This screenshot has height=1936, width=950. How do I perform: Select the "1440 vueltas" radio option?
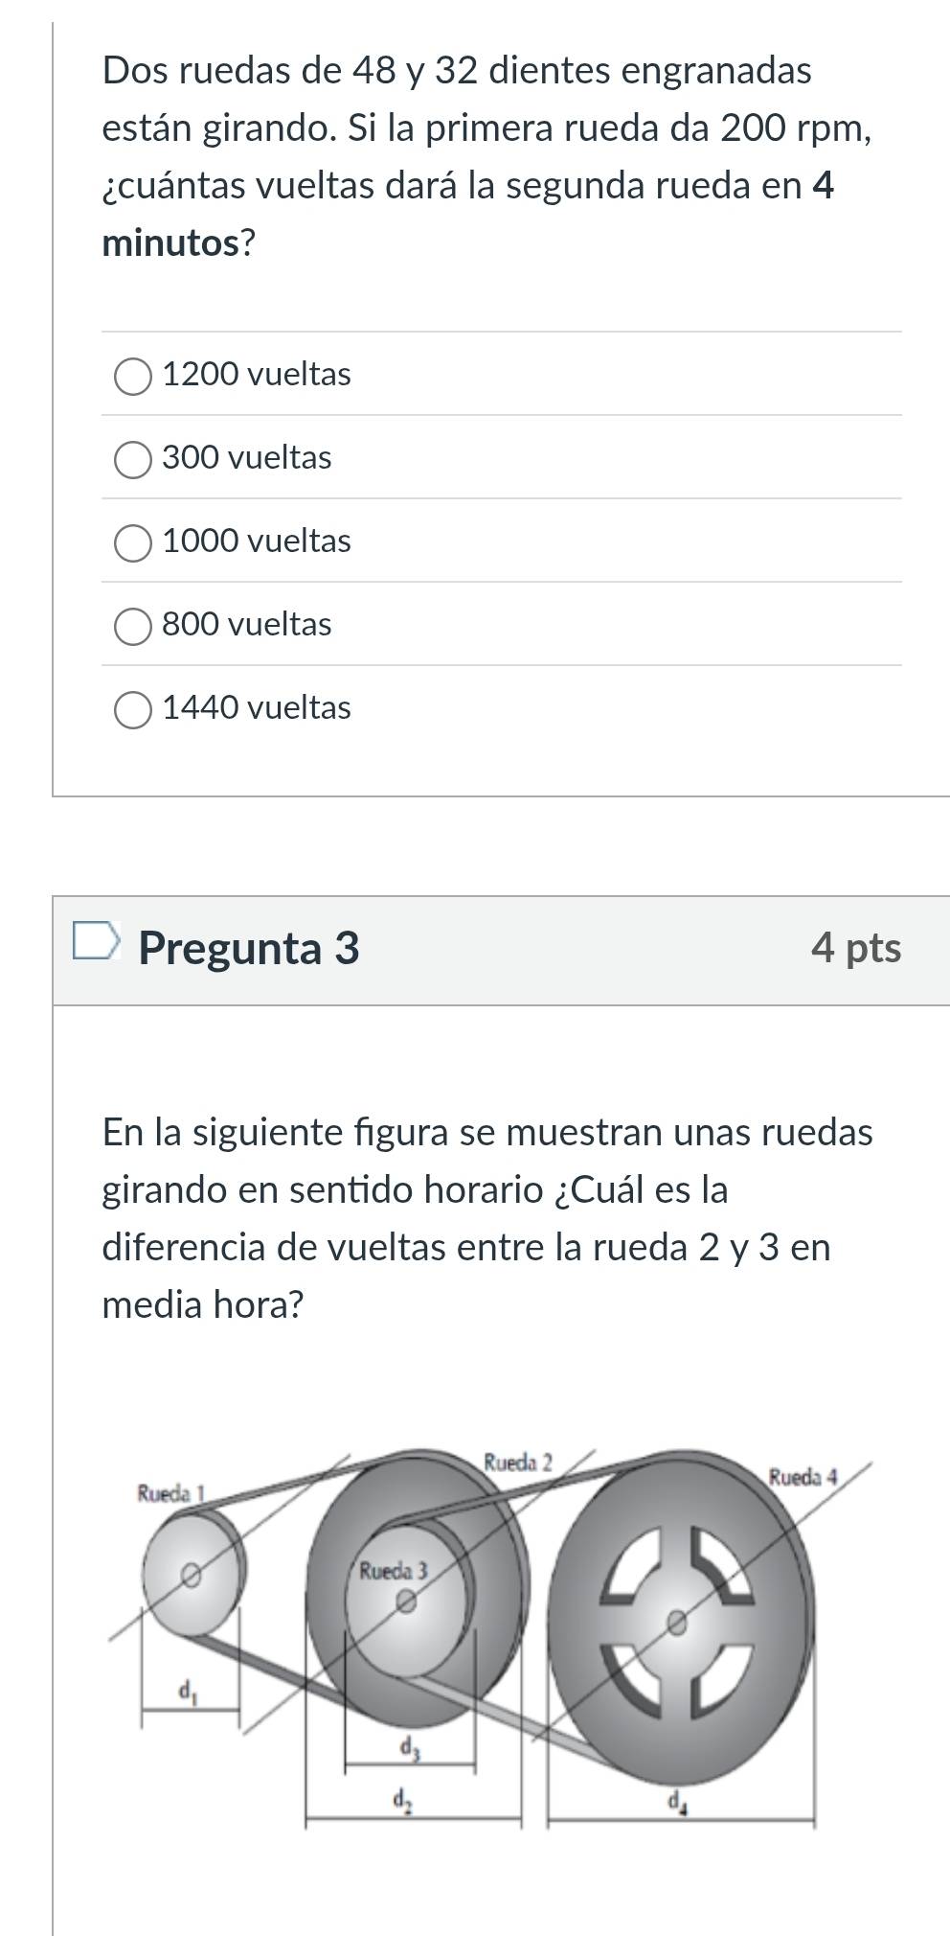(x=133, y=709)
